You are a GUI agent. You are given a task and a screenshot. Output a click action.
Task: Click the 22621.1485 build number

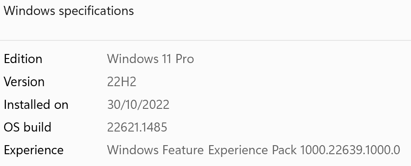coord(137,127)
